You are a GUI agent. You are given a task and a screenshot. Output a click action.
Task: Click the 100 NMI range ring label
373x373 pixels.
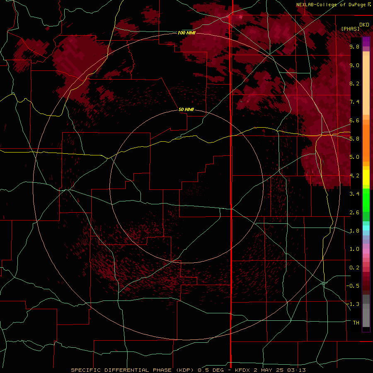tap(186, 33)
